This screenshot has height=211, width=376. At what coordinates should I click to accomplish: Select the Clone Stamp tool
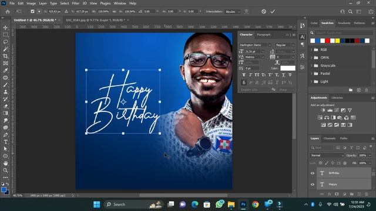click(x=5, y=92)
